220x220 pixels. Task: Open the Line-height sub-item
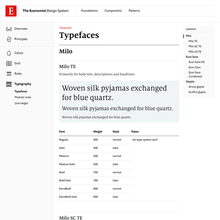(21, 103)
